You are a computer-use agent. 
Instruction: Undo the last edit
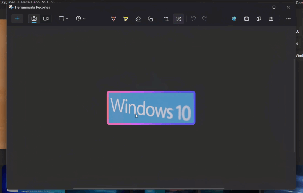(x=193, y=19)
